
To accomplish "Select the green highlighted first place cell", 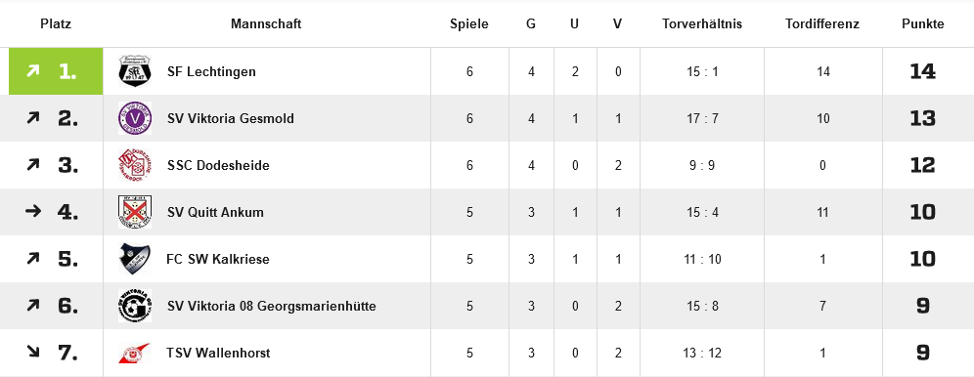I will (56, 71).
